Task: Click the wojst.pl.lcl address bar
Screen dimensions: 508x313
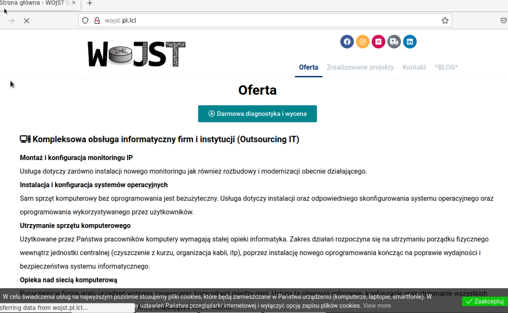Action: coord(265,20)
